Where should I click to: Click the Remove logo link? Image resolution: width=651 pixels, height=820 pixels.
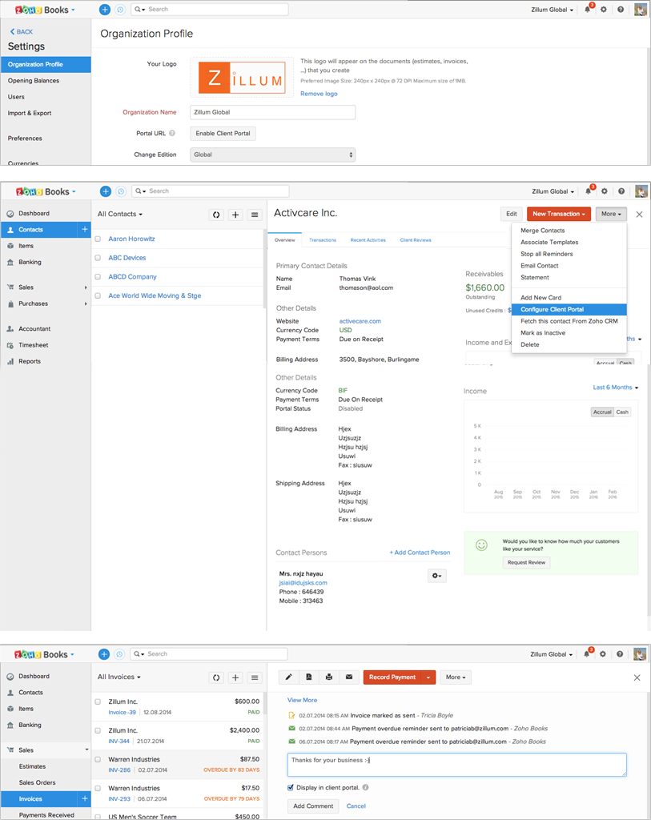[x=319, y=94]
